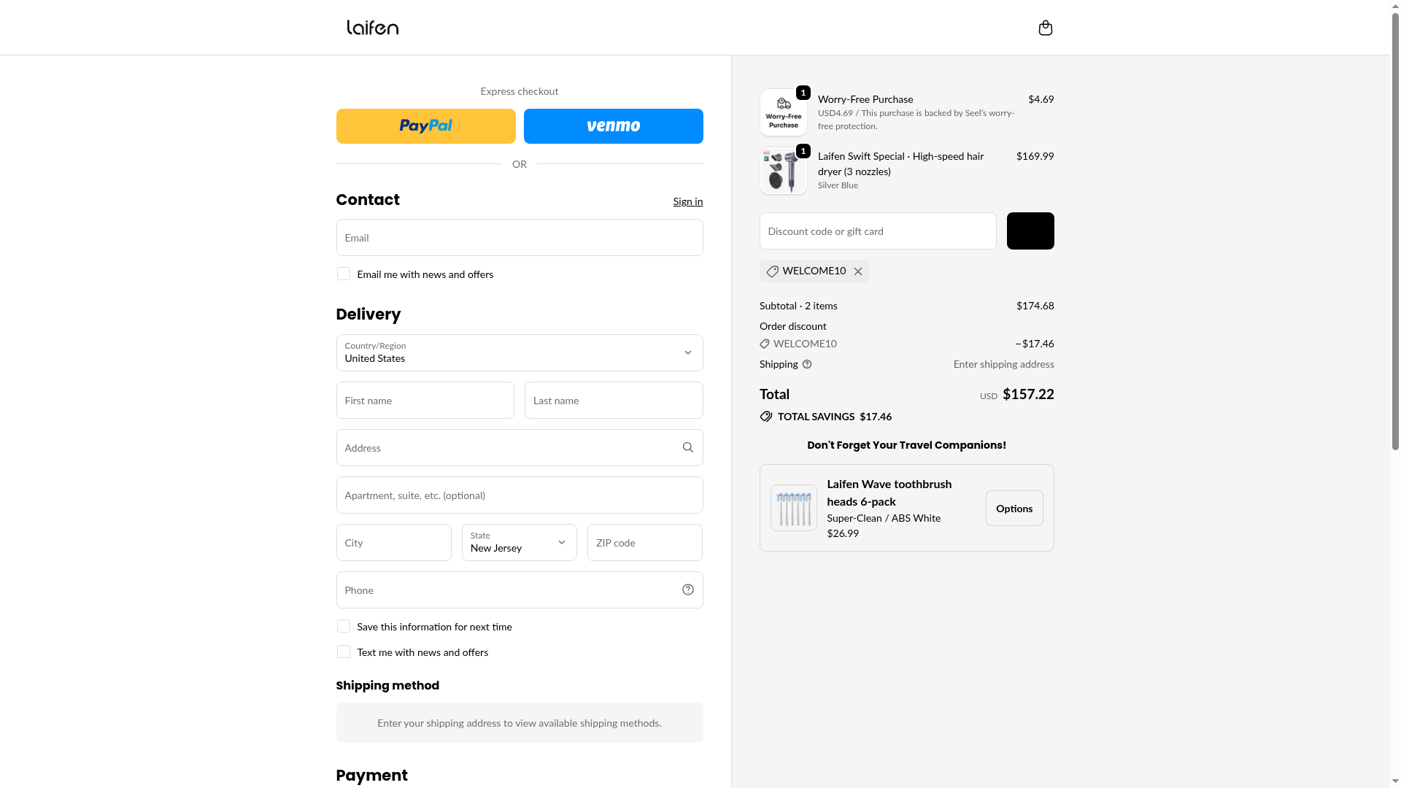The width and height of the screenshot is (1401, 788).
Task: Pay with the PayPal express button
Action: pos(425,126)
